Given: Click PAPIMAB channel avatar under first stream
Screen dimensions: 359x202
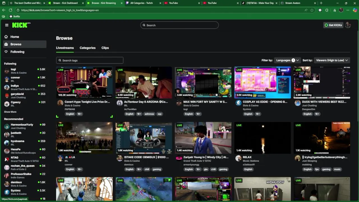Looking at the screenshot, I should (60, 103).
